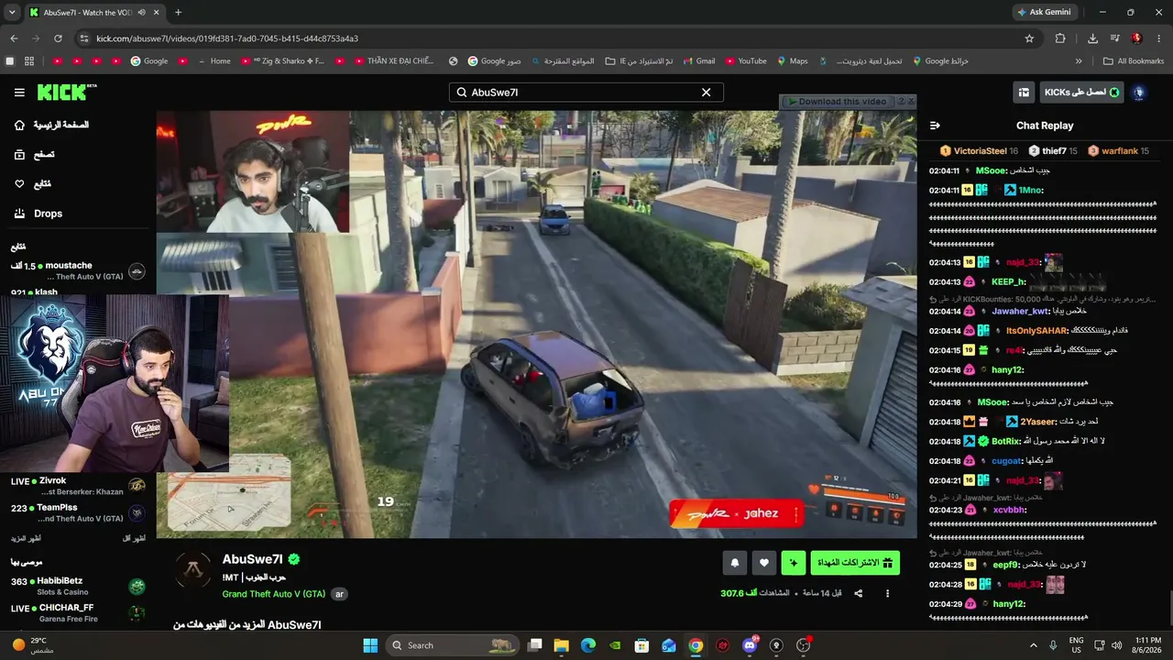Open Chrome profile avatar in toolbar

[x=1136, y=38]
